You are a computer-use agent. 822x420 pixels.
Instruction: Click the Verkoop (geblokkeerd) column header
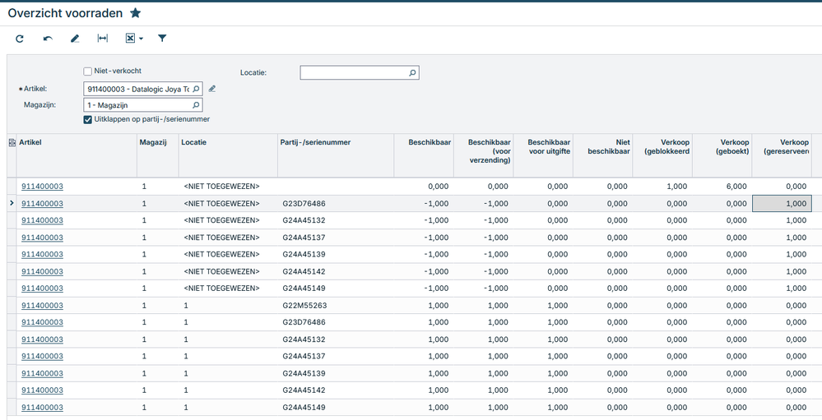[662, 155]
